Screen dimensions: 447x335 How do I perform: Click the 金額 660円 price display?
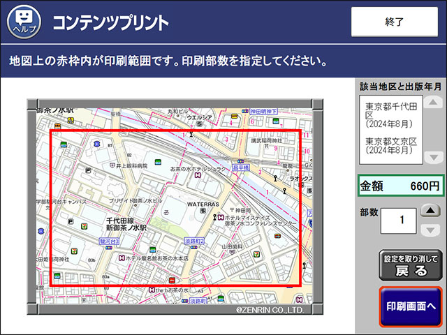point(400,186)
